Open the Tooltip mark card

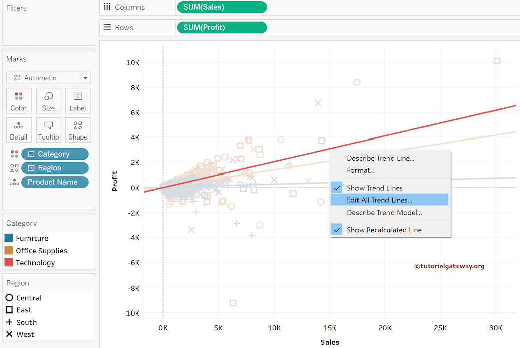48,129
